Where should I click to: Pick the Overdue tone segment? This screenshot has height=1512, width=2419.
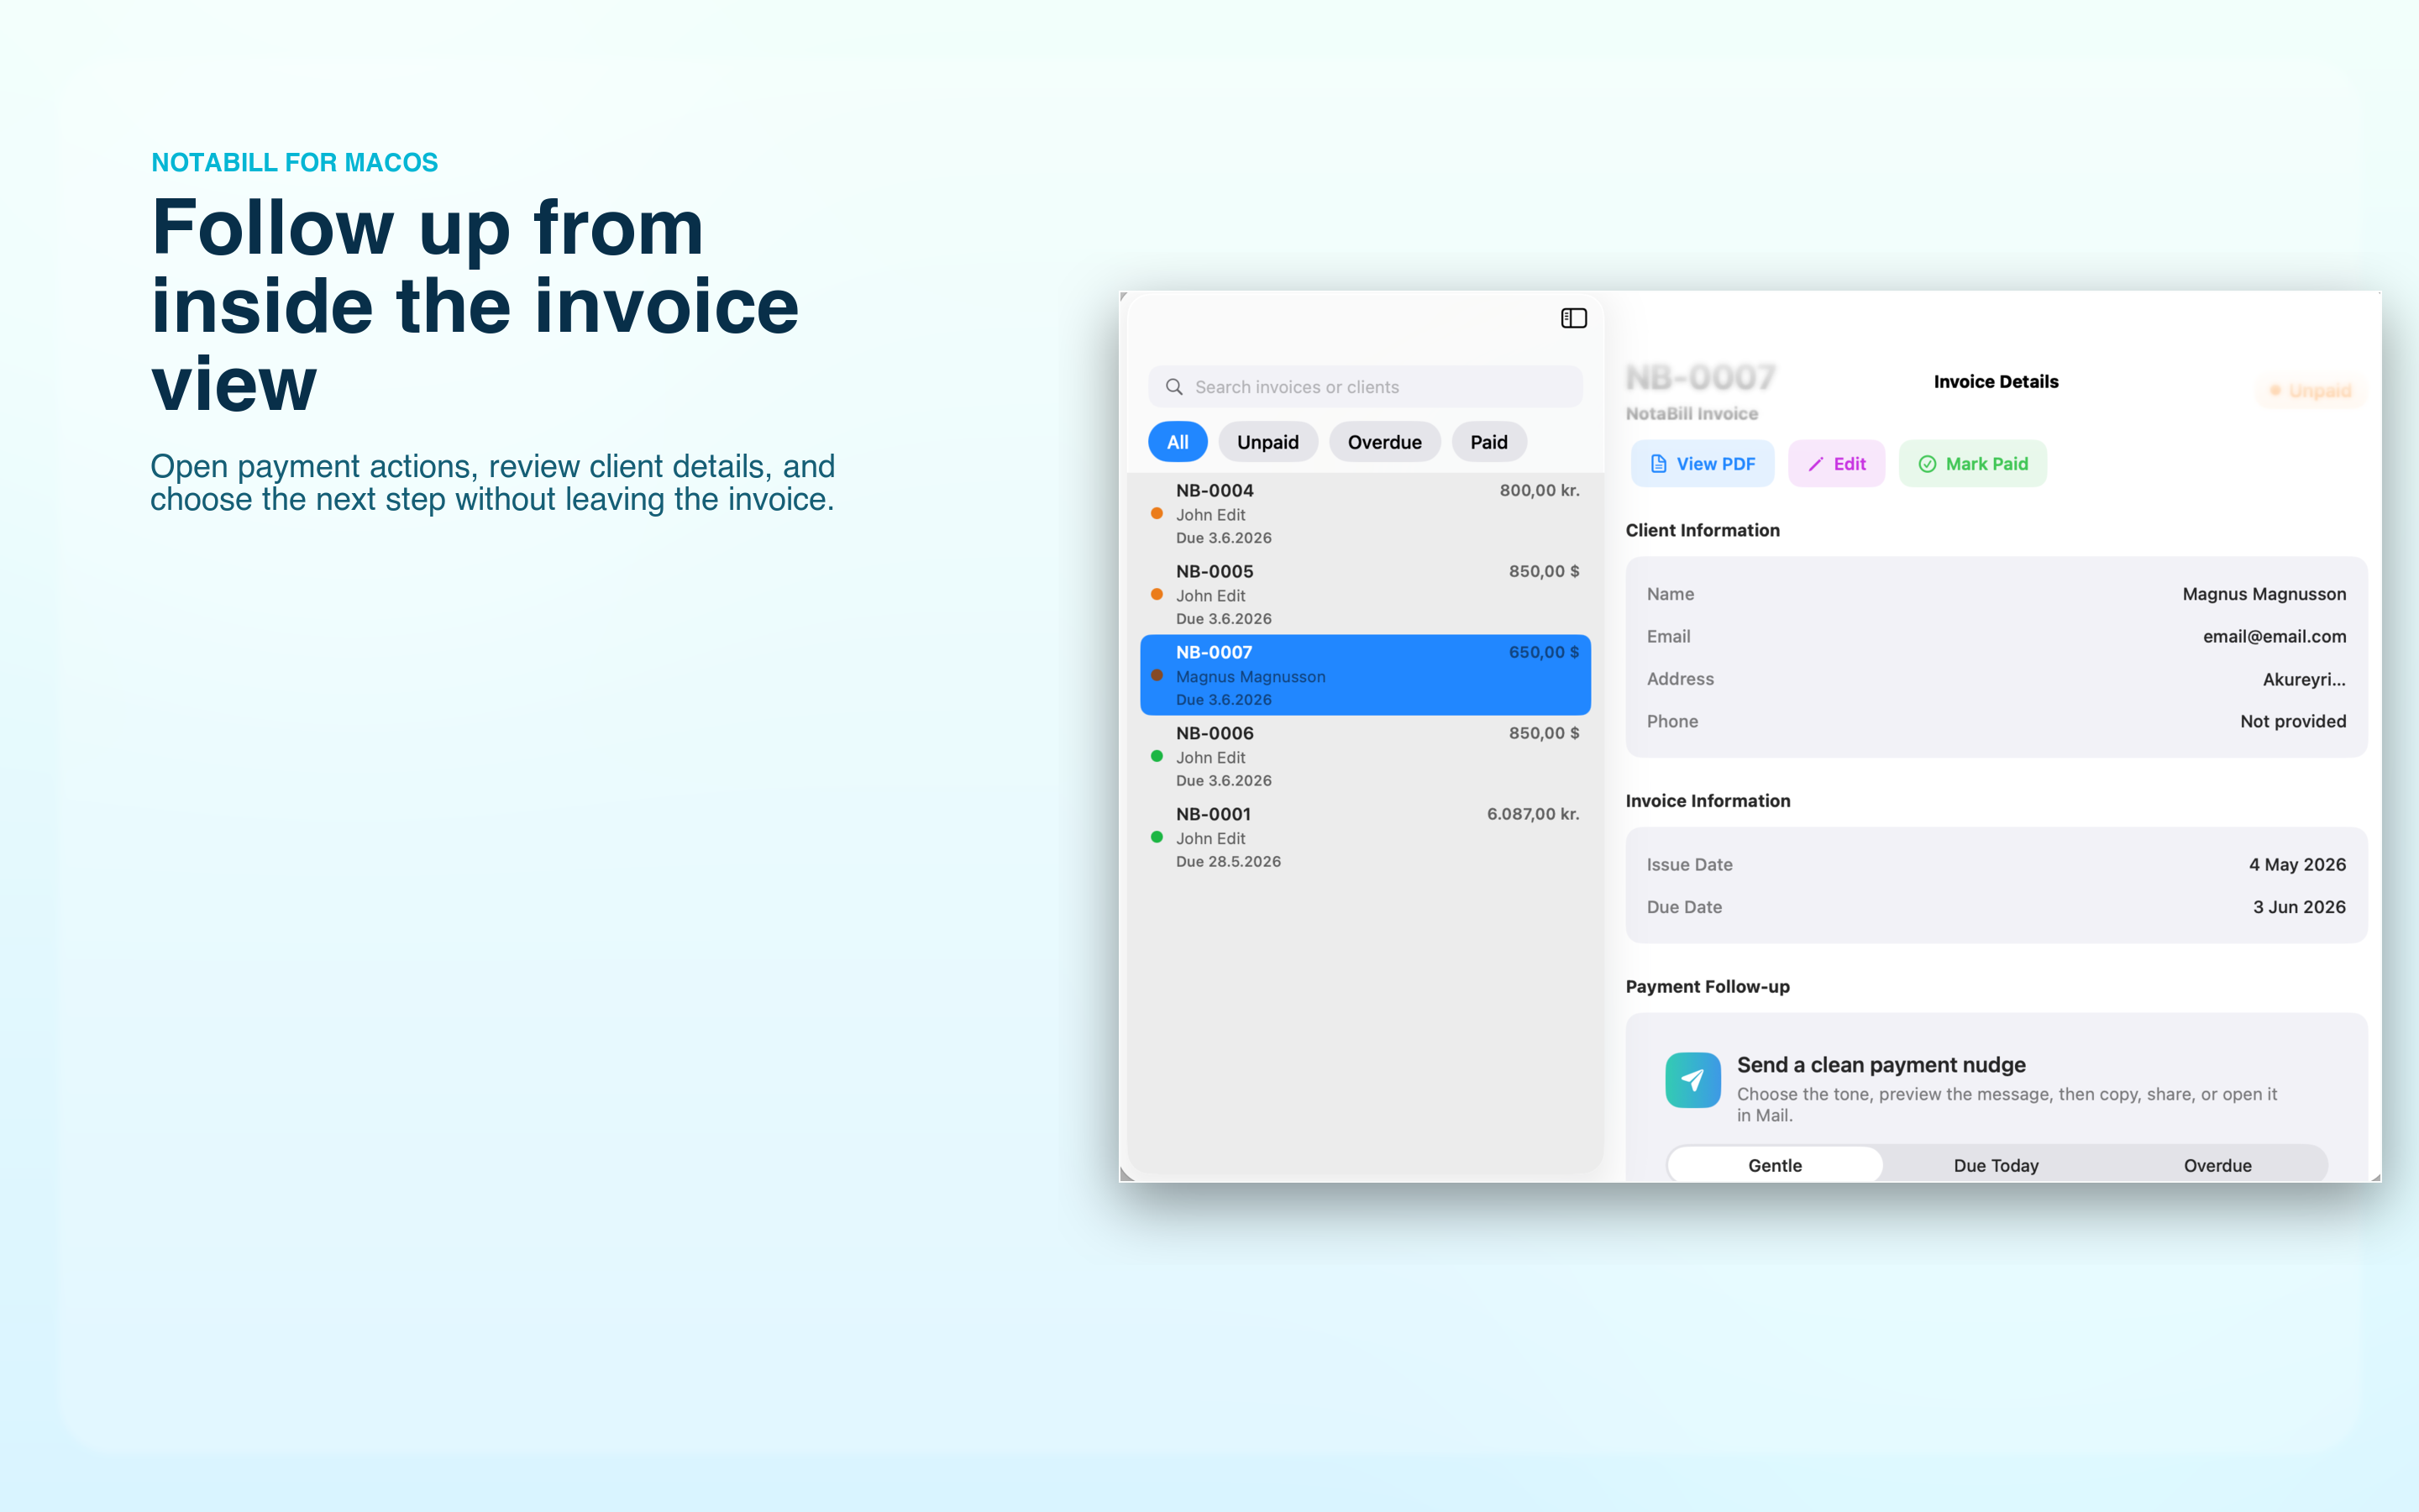(2217, 1166)
